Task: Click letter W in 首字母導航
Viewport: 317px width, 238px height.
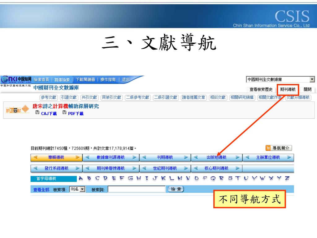Action: coord(263,178)
